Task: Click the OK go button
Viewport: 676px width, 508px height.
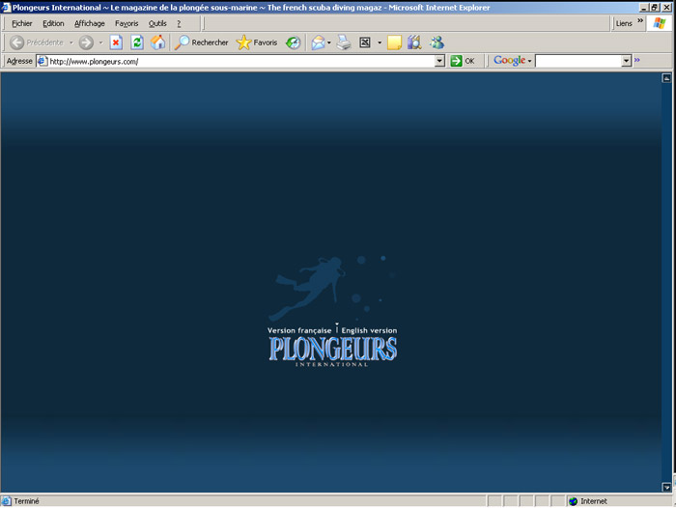Action: pyautogui.click(x=463, y=61)
